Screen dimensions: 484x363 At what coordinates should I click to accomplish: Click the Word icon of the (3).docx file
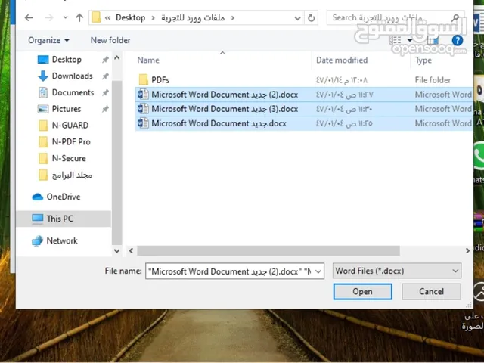[x=143, y=109]
